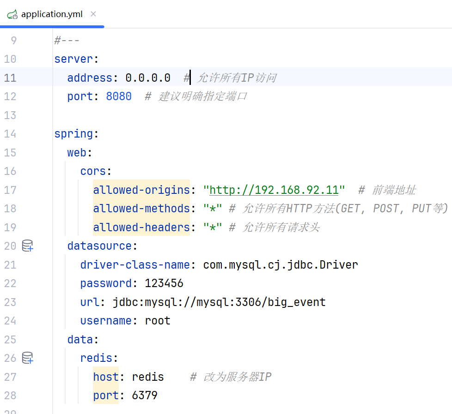The height and width of the screenshot is (414, 452).
Task: Open the http://192.168.92.11 link
Action: pyautogui.click(x=274, y=190)
